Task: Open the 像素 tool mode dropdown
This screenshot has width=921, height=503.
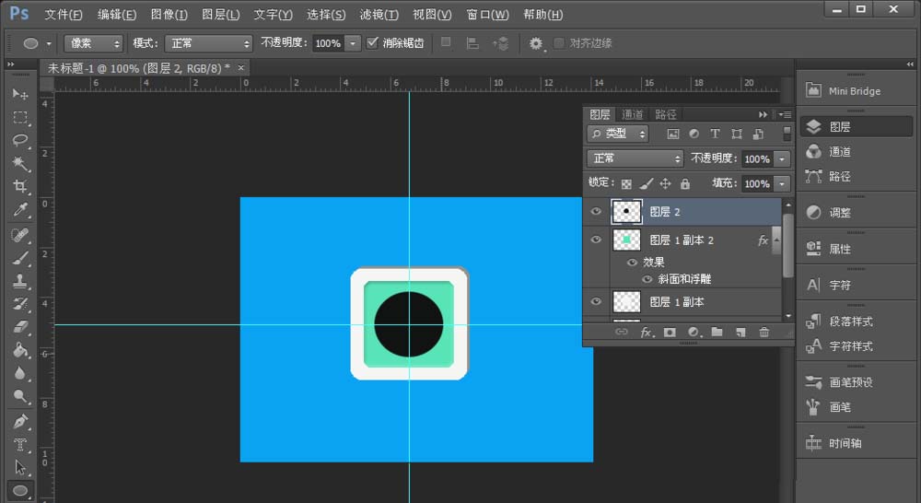Action: point(93,43)
